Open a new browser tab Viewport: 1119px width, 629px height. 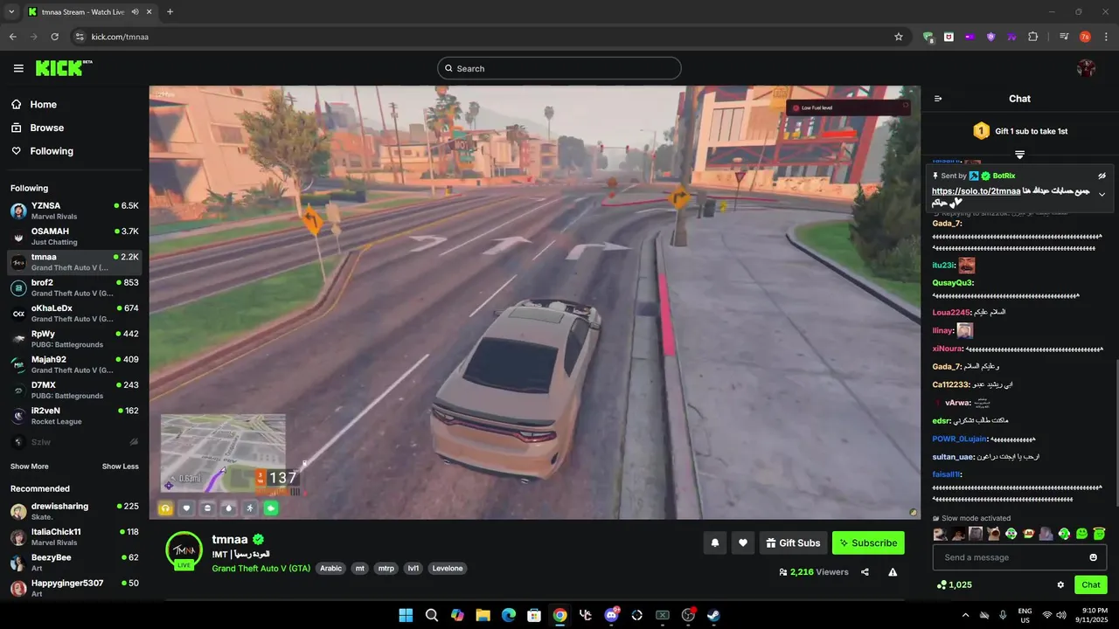click(170, 11)
